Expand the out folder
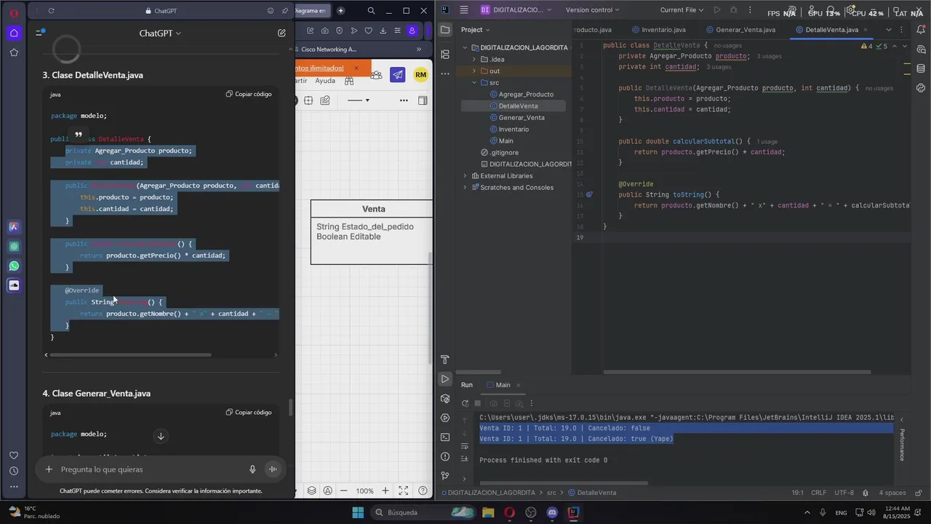The image size is (931, 524). click(x=474, y=71)
